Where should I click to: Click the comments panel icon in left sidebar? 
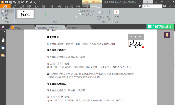tap(3, 55)
